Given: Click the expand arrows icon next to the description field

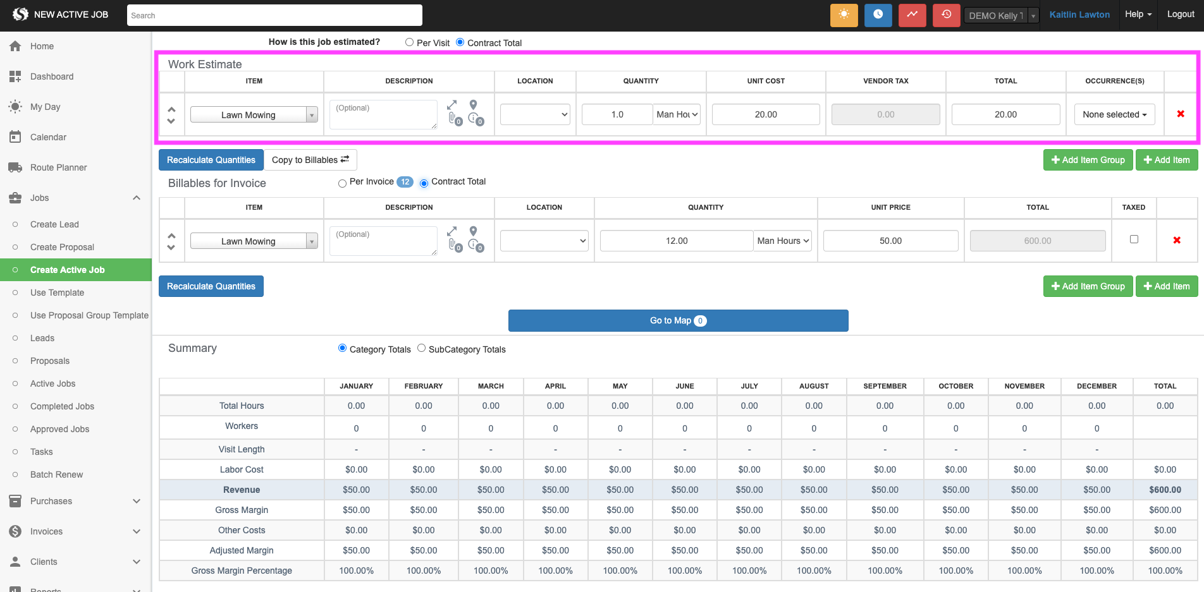Looking at the screenshot, I should 451,106.
